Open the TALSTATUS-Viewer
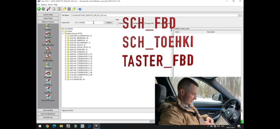This screenshot has width=280, height=129. (x=48, y=98)
